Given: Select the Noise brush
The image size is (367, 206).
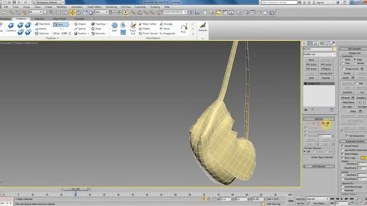Looking at the screenshot, I should point(165,29).
